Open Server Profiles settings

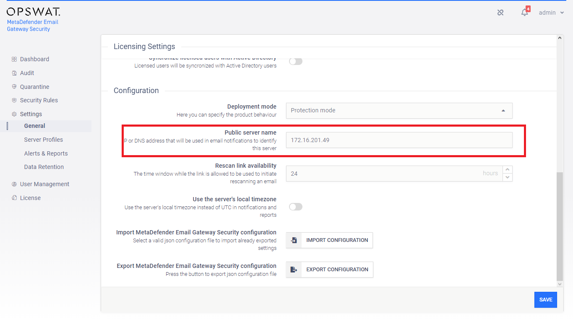[44, 140]
